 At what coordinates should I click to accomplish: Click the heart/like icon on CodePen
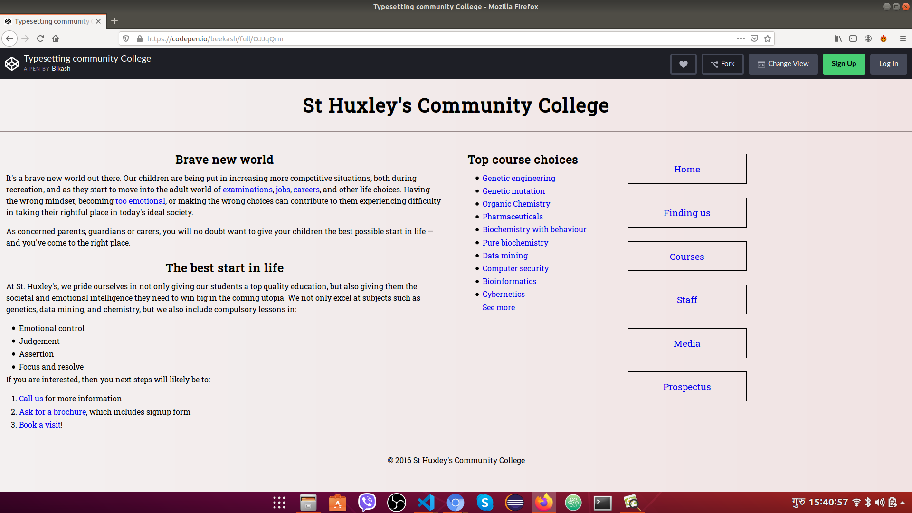684,63
